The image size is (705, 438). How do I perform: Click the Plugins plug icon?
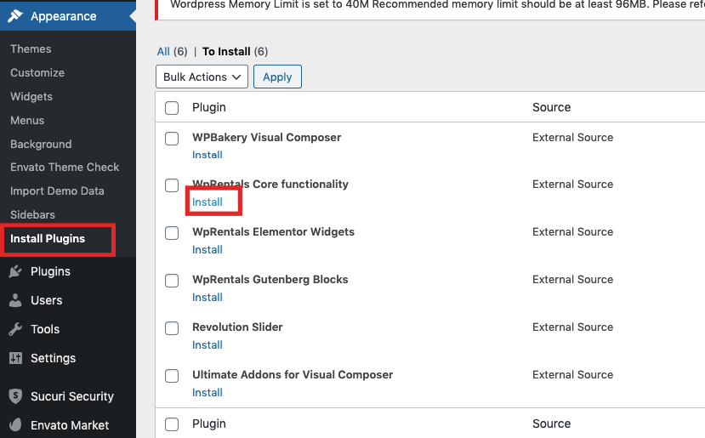pyautogui.click(x=15, y=271)
